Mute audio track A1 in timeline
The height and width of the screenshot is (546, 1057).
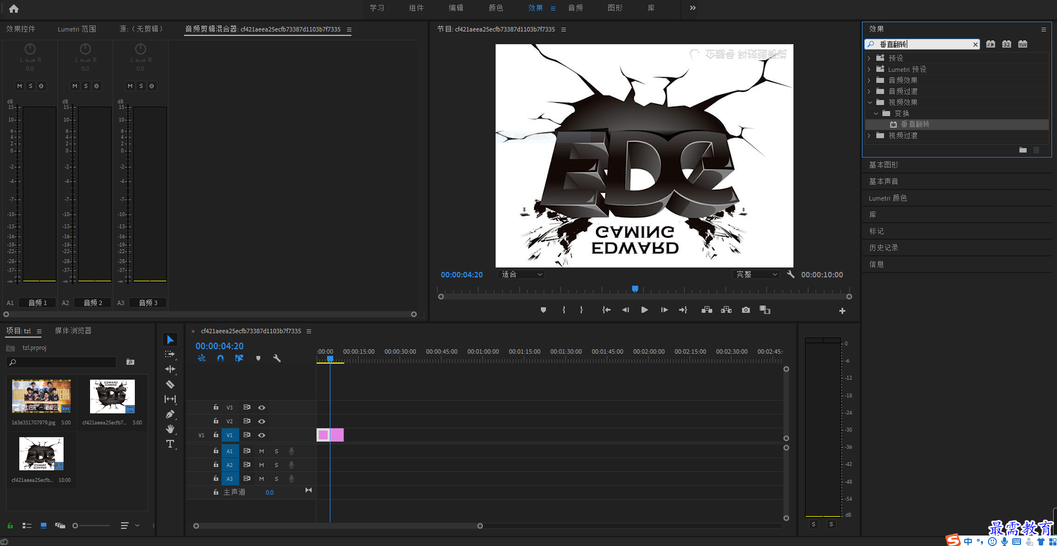[261, 451]
